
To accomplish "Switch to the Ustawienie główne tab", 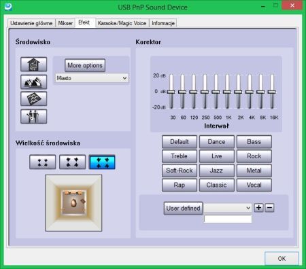I will [31, 23].
